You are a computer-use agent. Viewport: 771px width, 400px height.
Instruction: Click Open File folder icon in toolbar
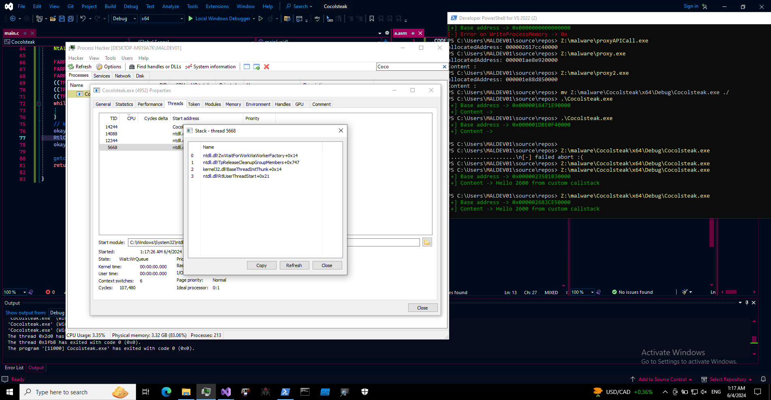pos(53,19)
